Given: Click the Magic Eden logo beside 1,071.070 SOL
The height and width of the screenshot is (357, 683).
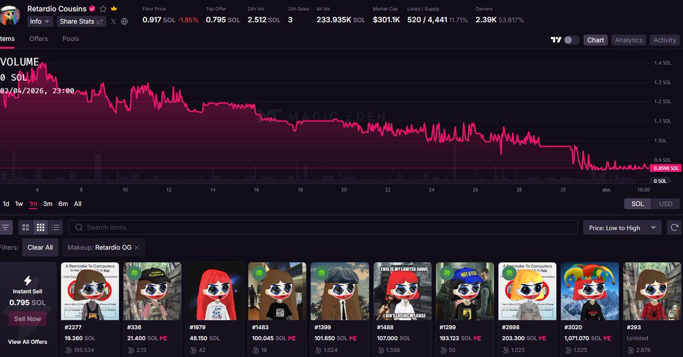Looking at the screenshot, I should click(x=607, y=338).
